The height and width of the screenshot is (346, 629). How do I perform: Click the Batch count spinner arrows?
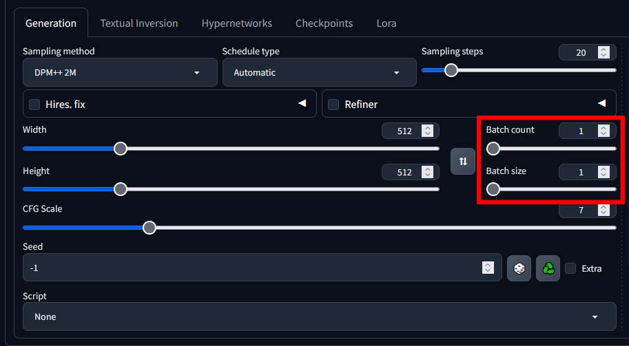[x=604, y=131]
